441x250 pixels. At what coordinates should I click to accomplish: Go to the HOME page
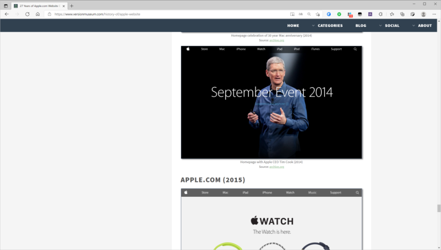[293, 25]
